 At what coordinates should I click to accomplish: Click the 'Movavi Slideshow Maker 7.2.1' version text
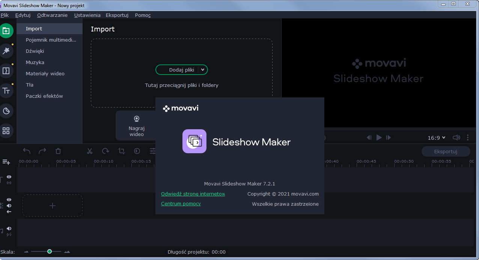pos(239,184)
